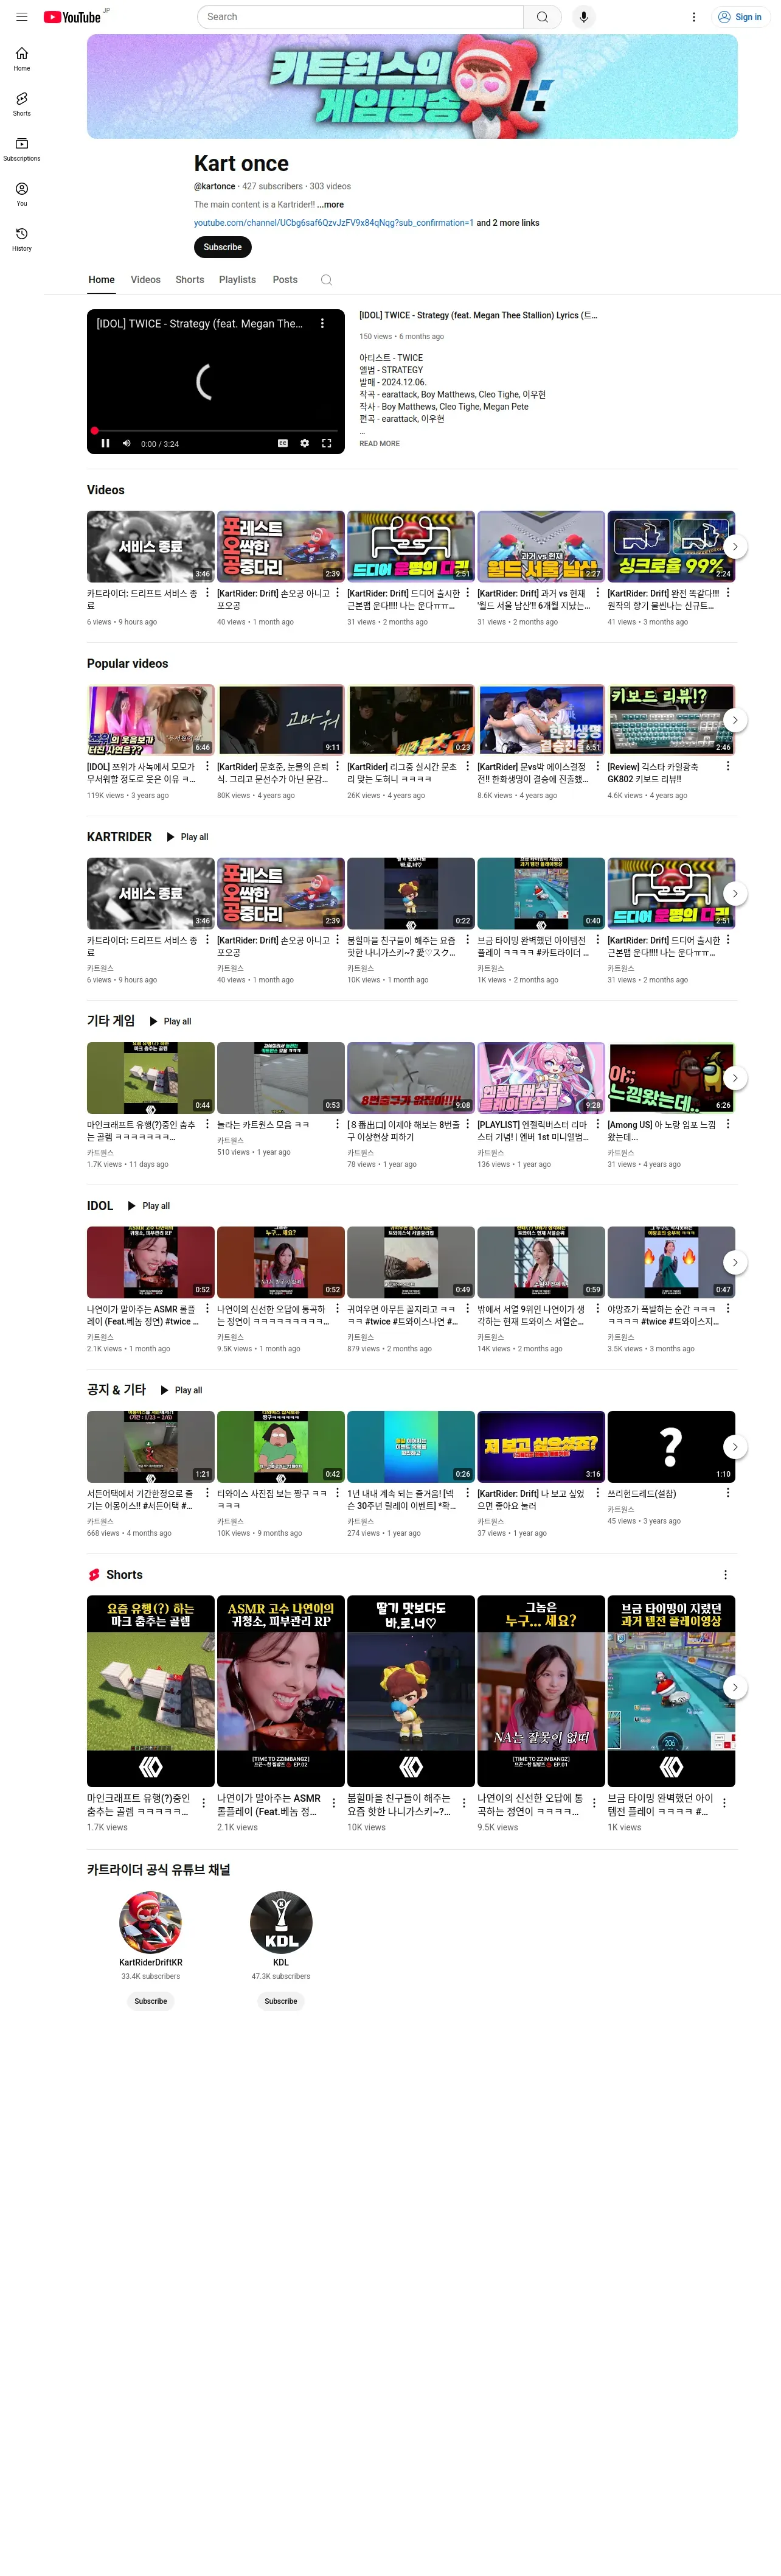Subscribe to the Kart once channel

[223, 247]
